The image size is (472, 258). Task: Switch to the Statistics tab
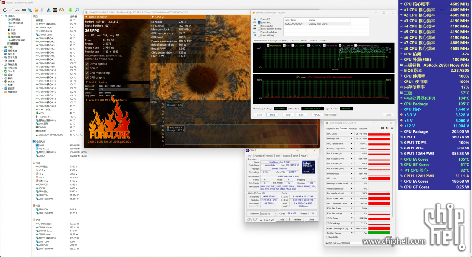click(323, 41)
